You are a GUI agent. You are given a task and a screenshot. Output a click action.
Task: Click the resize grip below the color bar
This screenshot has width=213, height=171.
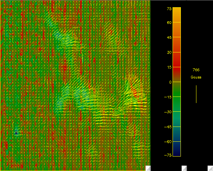[184, 168]
